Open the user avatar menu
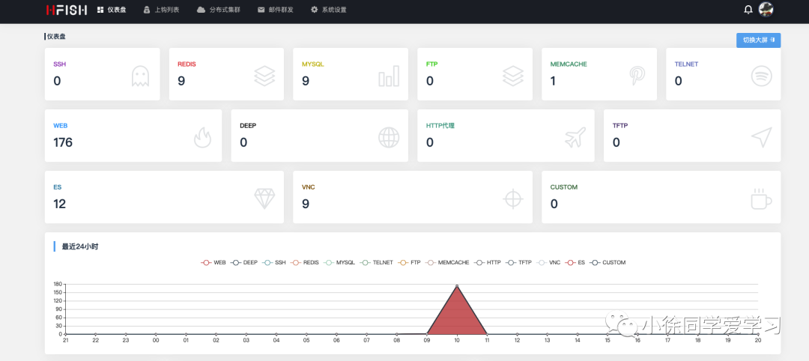The width and height of the screenshot is (809, 361). tap(766, 9)
